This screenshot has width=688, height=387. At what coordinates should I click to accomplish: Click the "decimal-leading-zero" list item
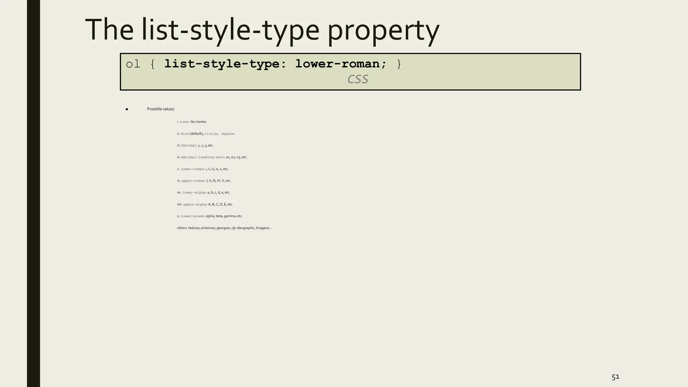(x=212, y=157)
